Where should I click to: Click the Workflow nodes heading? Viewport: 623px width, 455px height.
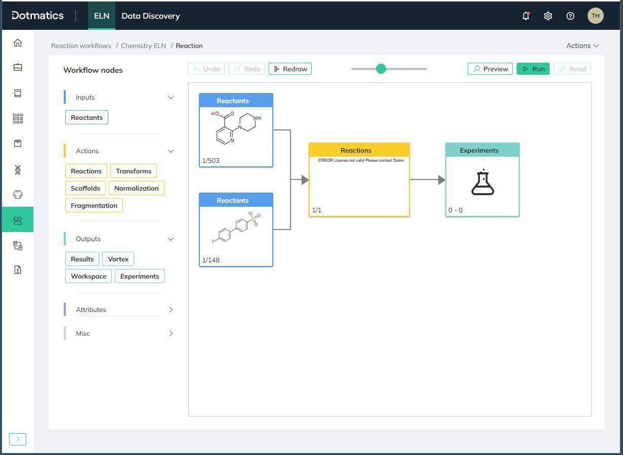point(93,70)
